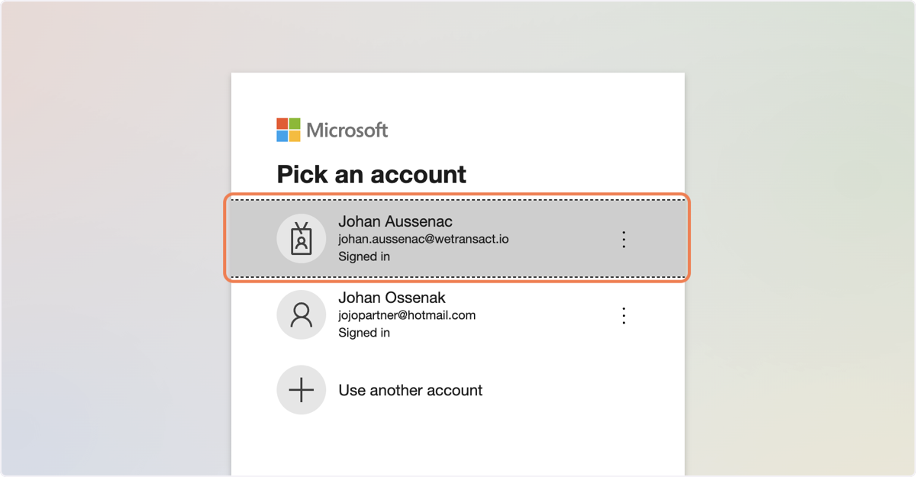
Task: Select account name Johan Ossenak
Action: 392,298
